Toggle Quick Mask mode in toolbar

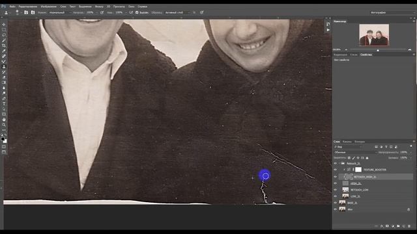[4, 147]
